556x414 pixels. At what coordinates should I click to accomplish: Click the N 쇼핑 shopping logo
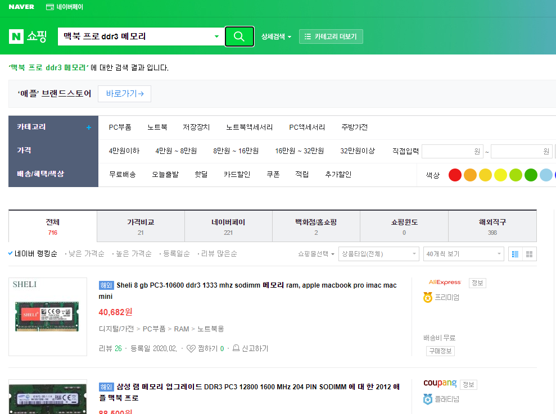click(x=28, y=36)
